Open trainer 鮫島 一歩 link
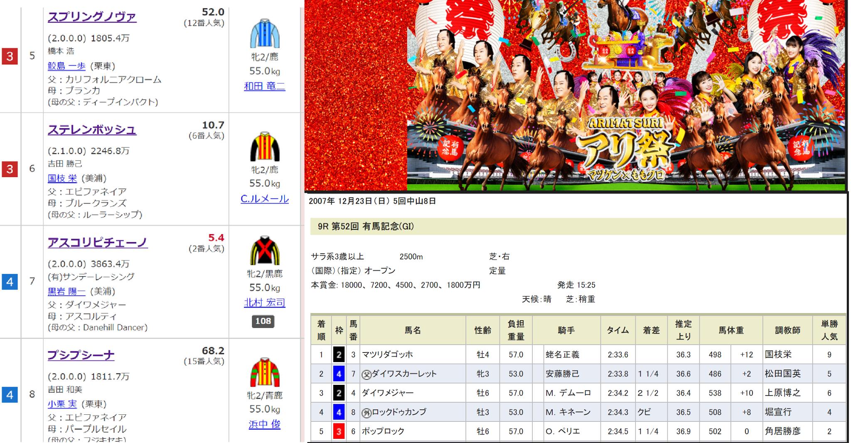This screenshot has height=443, width=851. coord(66,66)
